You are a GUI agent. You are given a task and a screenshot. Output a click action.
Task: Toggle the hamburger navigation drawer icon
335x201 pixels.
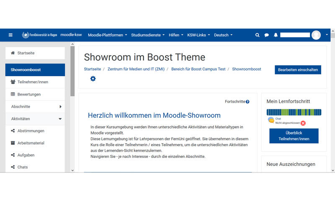[x=10, y=35]
